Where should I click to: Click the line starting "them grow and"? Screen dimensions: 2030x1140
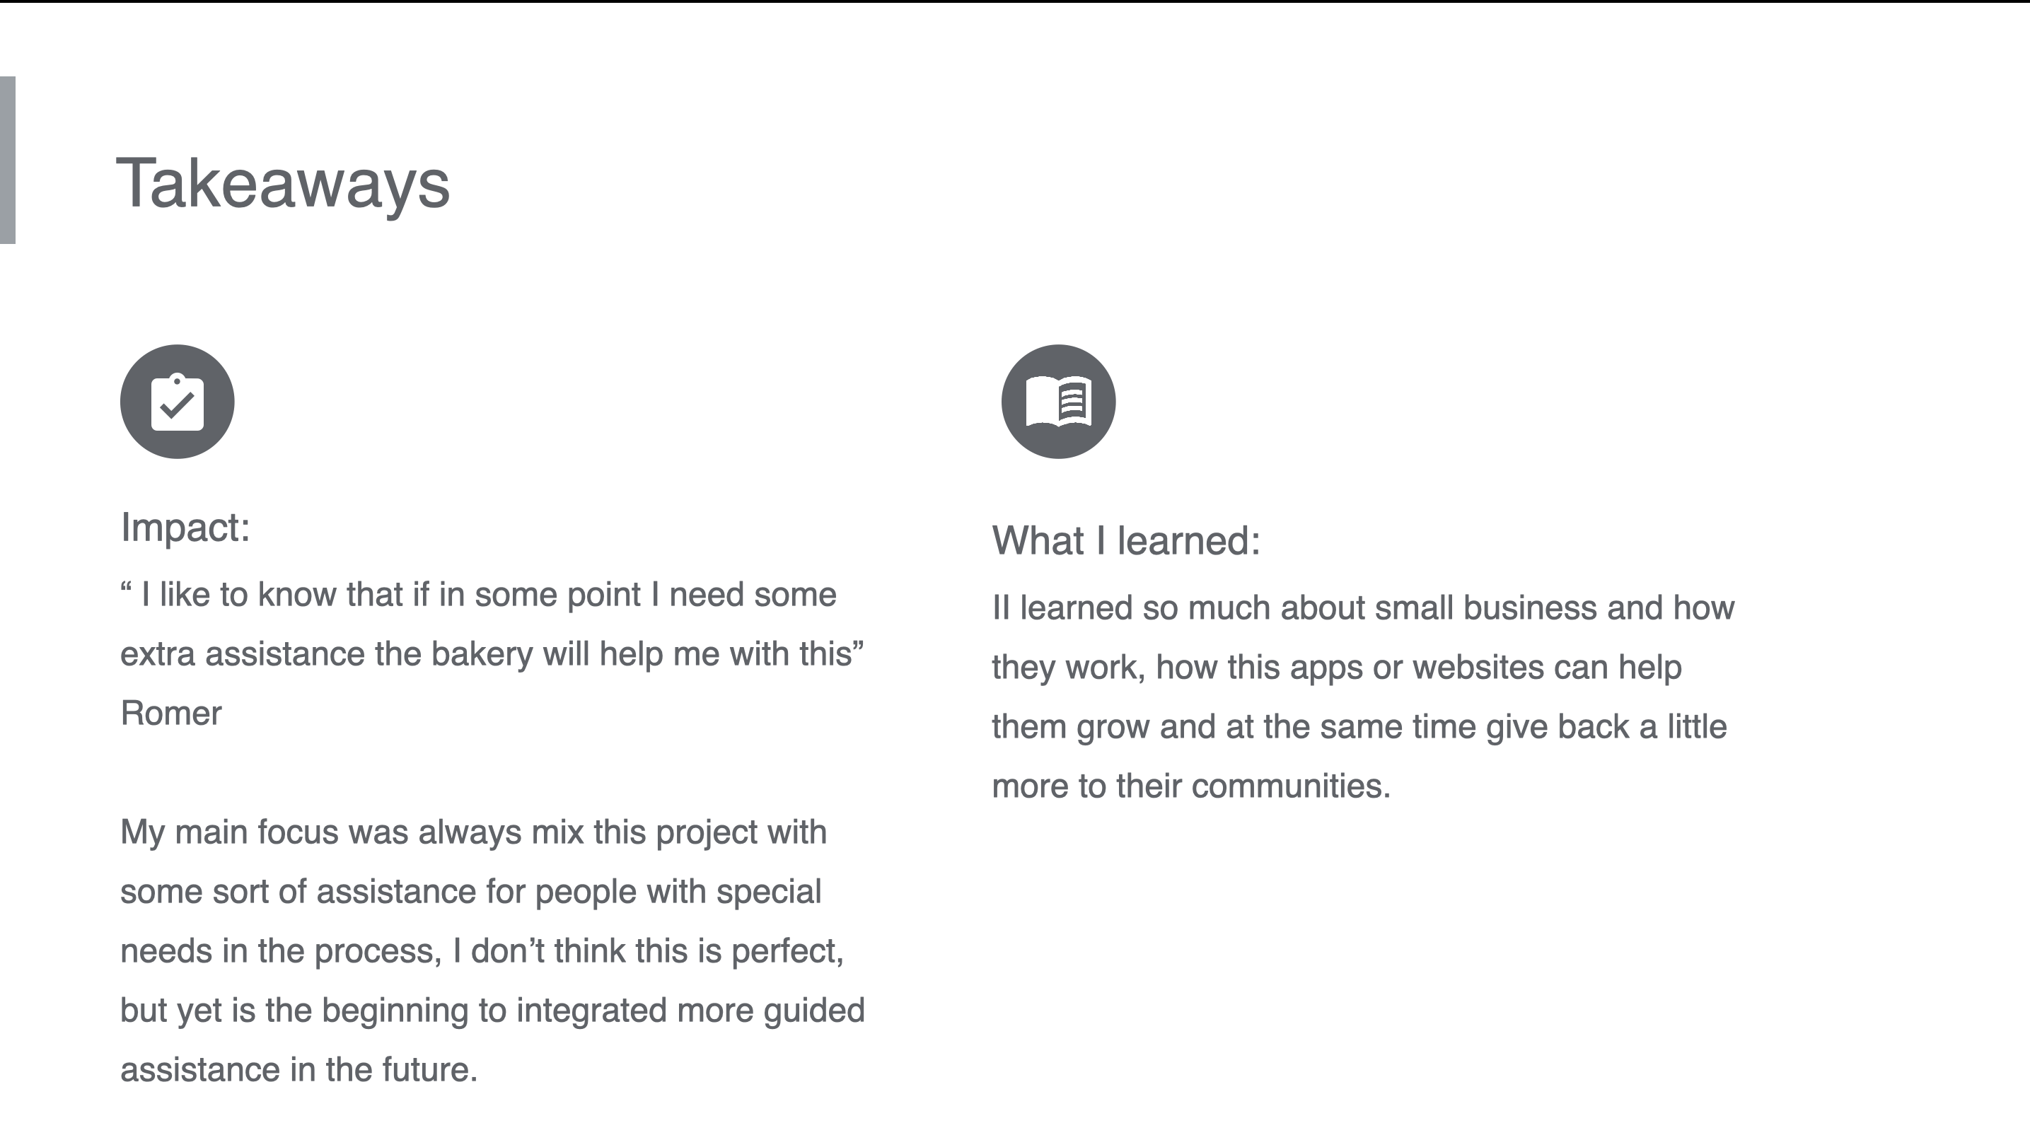(x=1359, y=727)
